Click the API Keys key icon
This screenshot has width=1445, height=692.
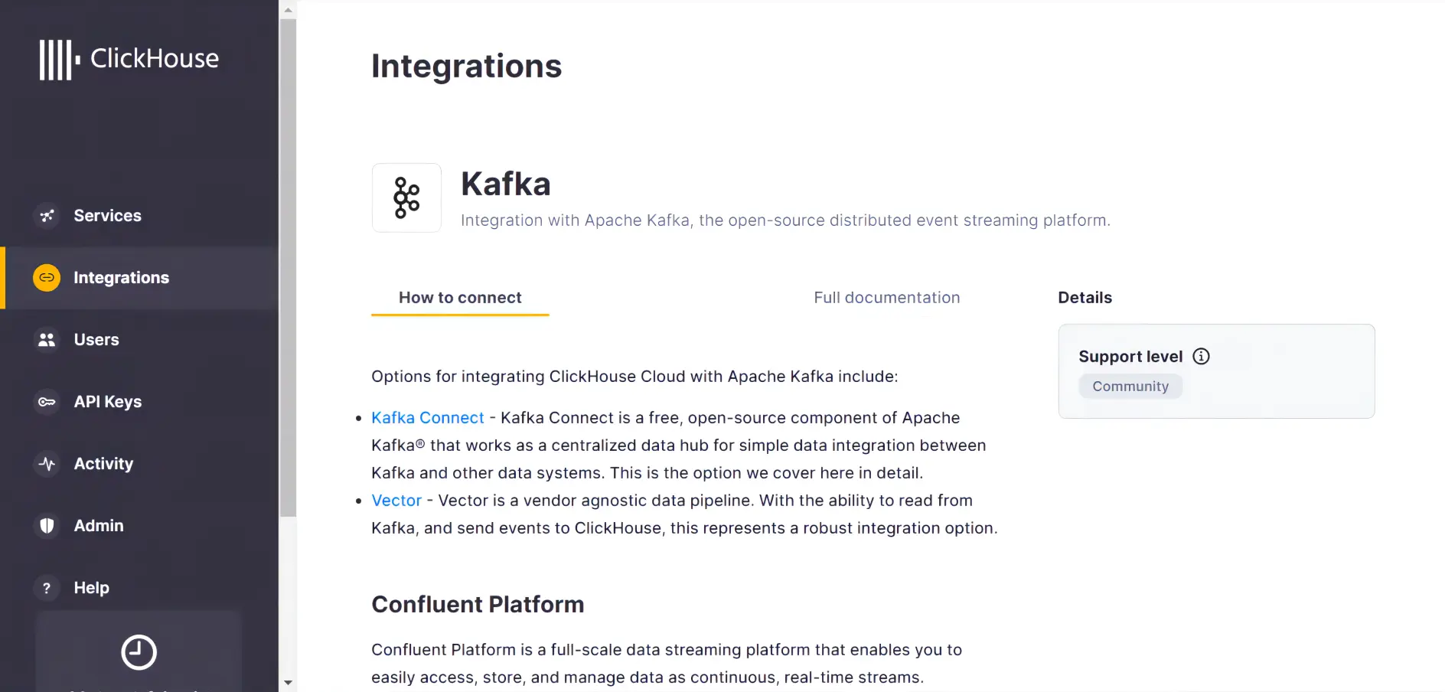point(47,402)
